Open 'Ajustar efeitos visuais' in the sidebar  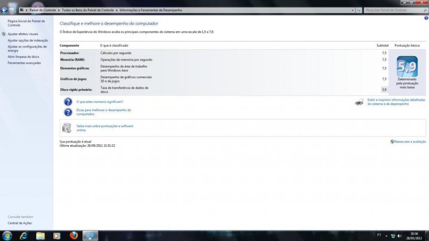(23, 34)
